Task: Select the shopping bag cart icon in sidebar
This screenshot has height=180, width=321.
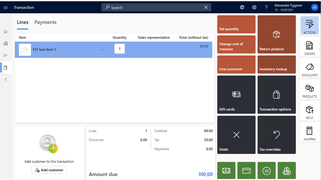Action: tap(6, 67)
